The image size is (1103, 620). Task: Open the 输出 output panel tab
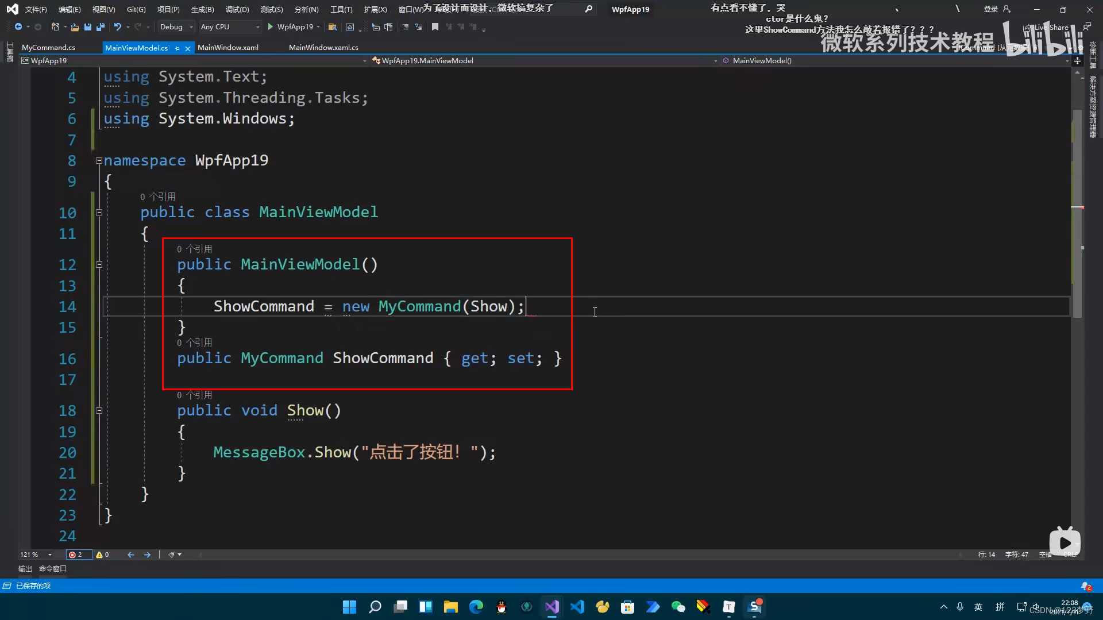tap(25, 569)
